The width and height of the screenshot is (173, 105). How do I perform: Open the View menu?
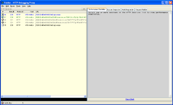[24, 6]
